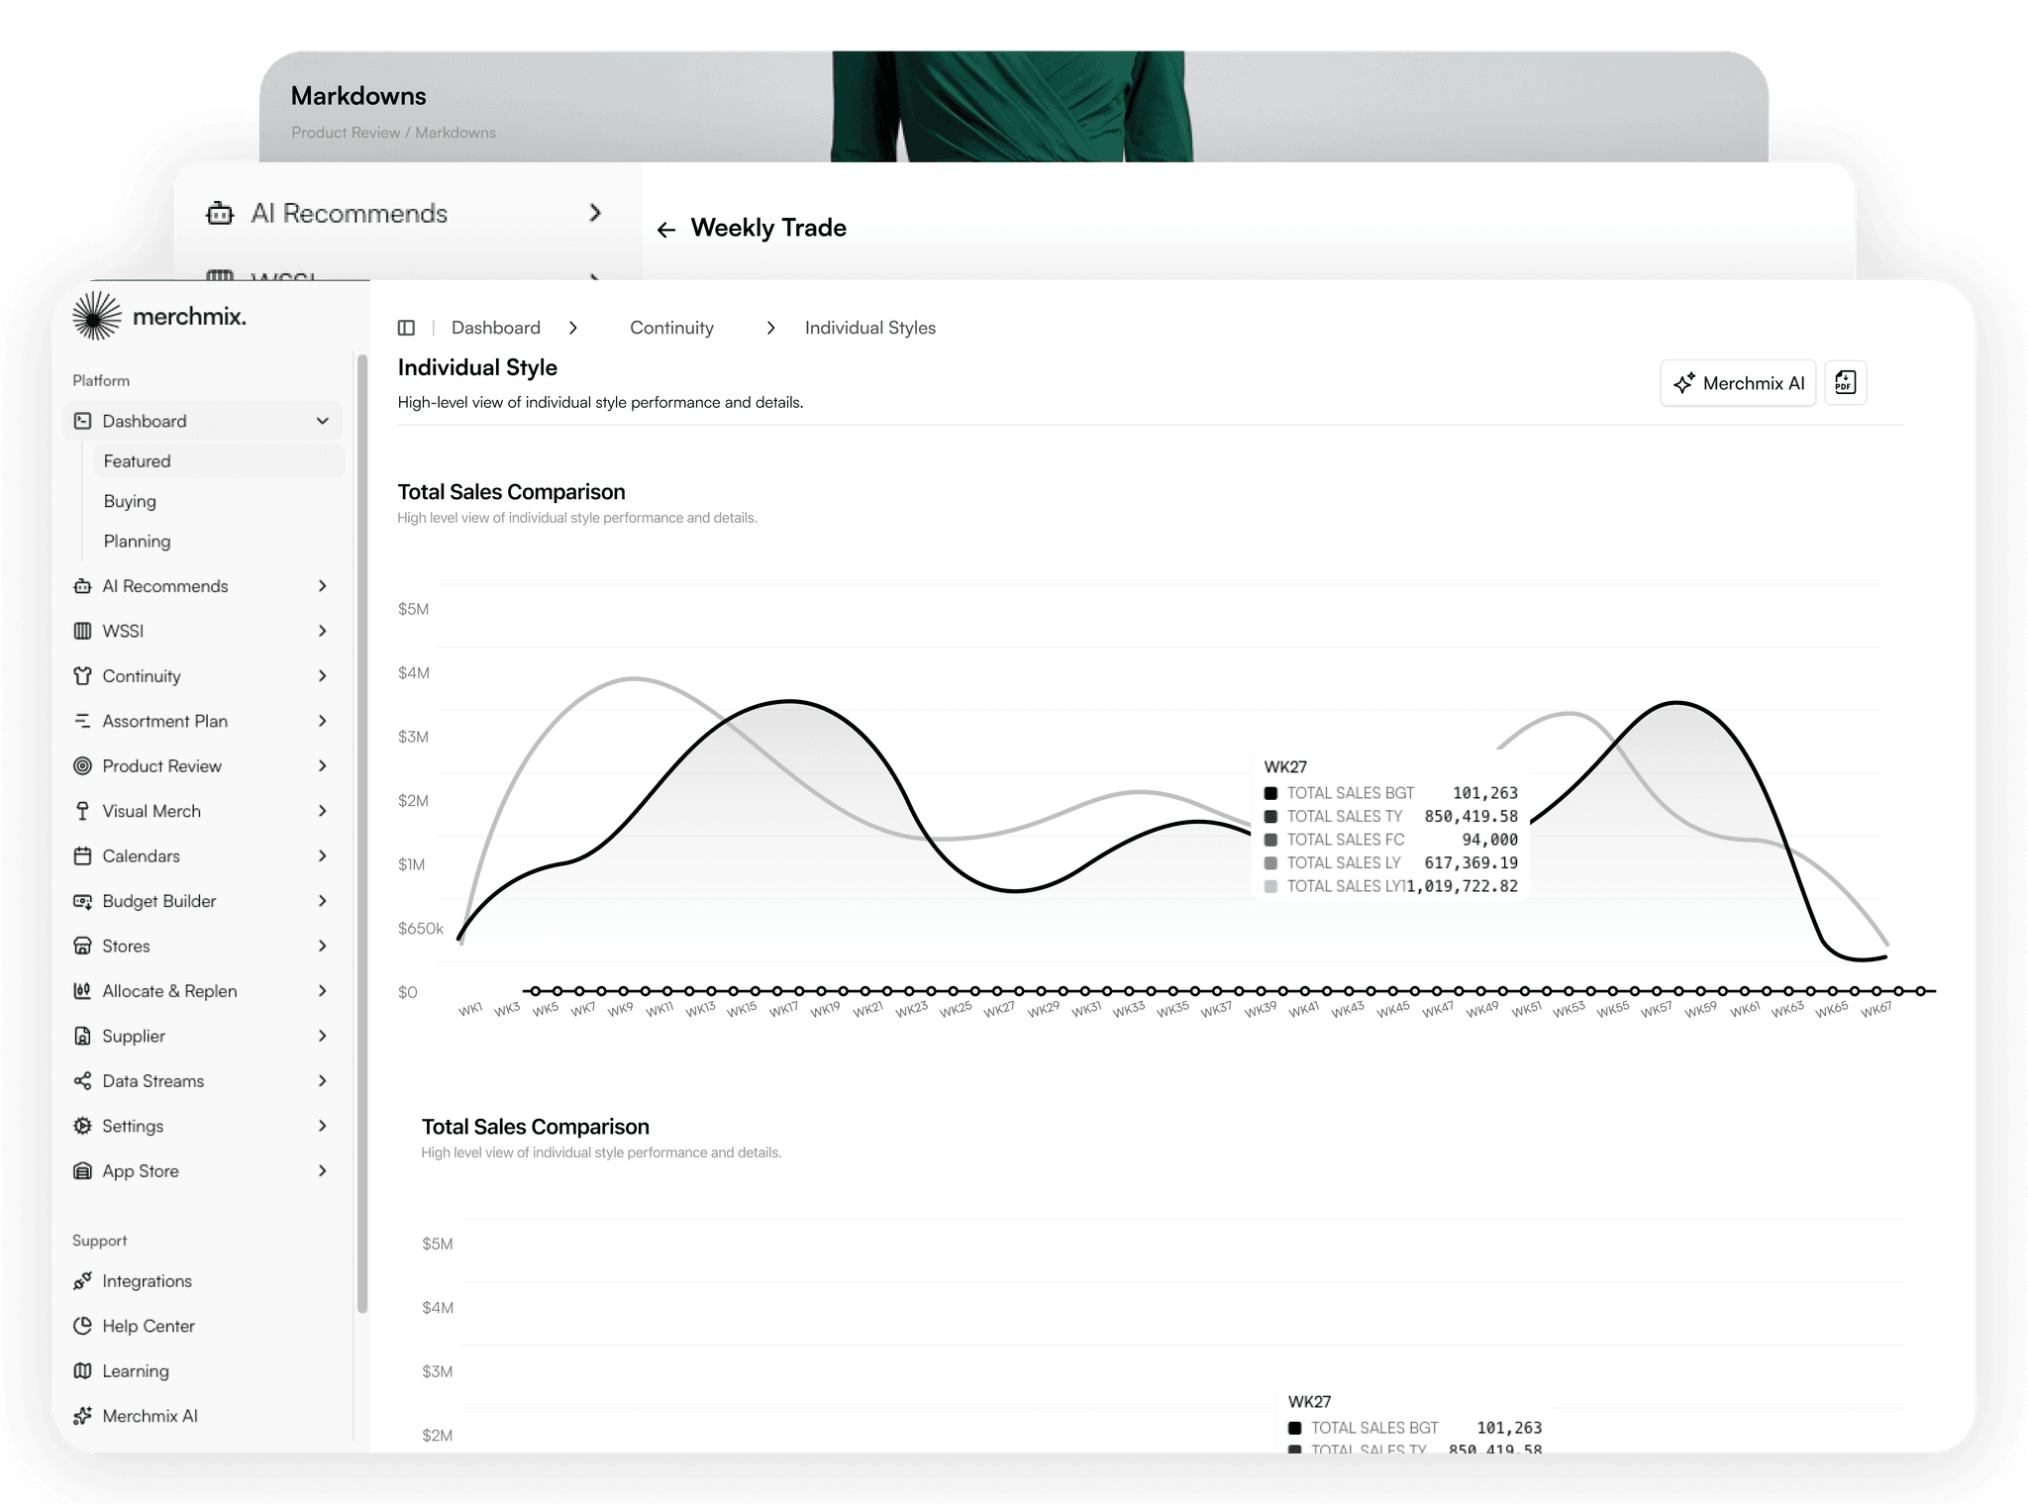Expand the Assortment Plan chevron
Viewport: 2028px width, 1504px height.
point(322,721)
